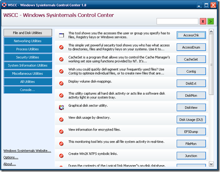Close the WSCC window
The height and width of the screenshot is (172, 220).
click(213, 5)
